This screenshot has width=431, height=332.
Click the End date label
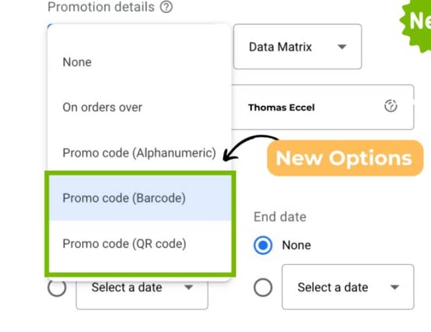click(280, 217)
